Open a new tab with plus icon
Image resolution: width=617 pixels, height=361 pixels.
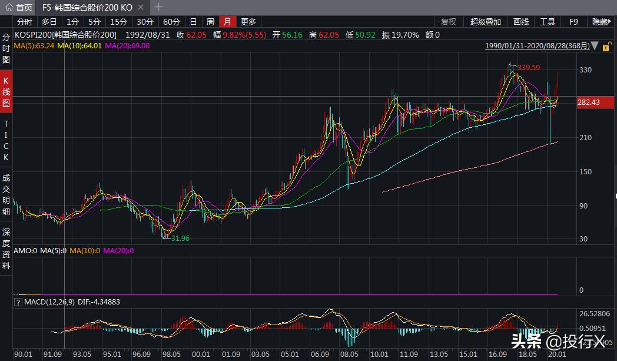158,8
